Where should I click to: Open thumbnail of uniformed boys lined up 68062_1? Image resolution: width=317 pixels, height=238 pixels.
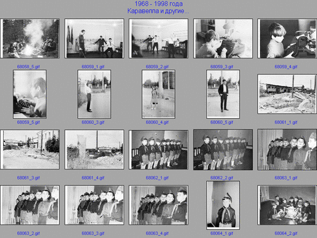158,149
